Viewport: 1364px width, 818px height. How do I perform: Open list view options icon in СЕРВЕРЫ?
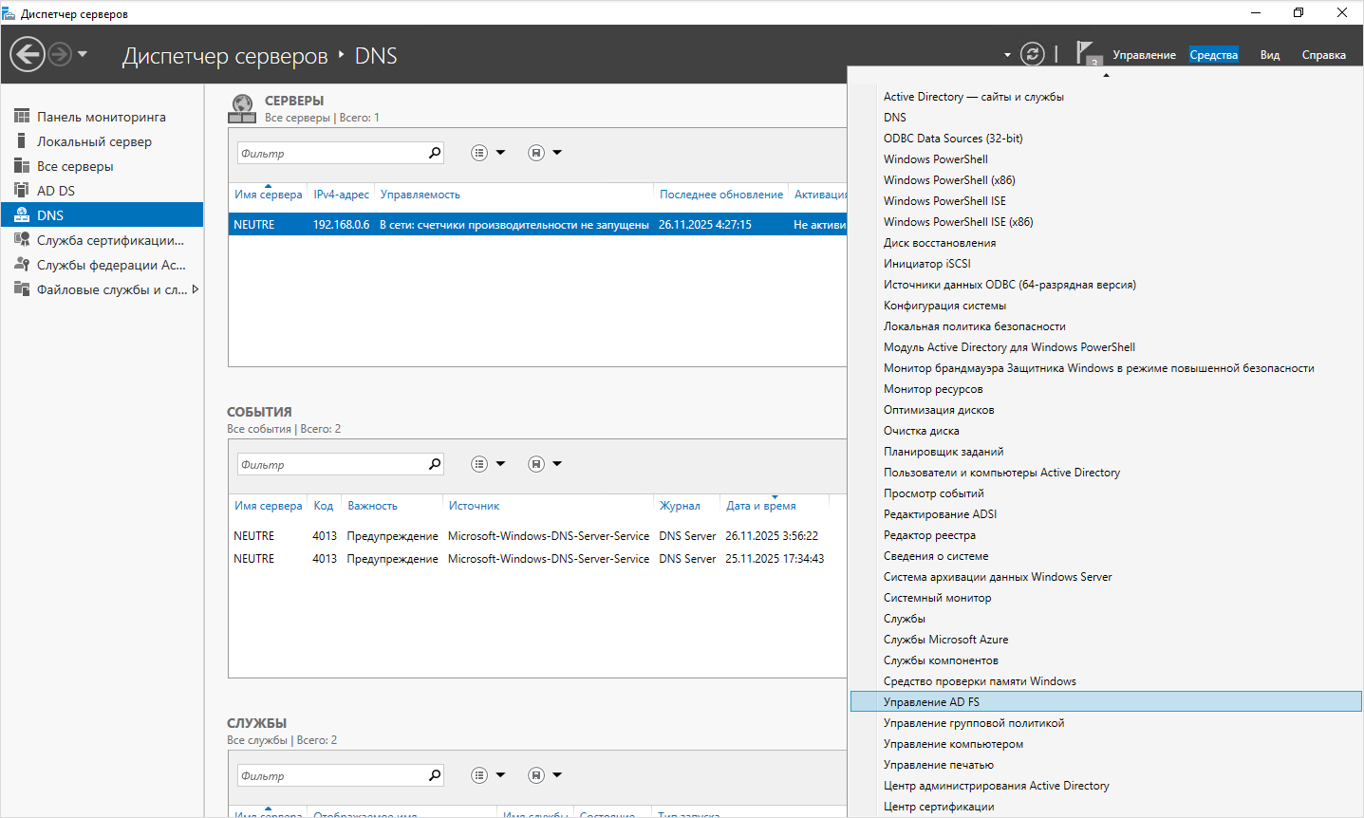click(x=479, y=153)
